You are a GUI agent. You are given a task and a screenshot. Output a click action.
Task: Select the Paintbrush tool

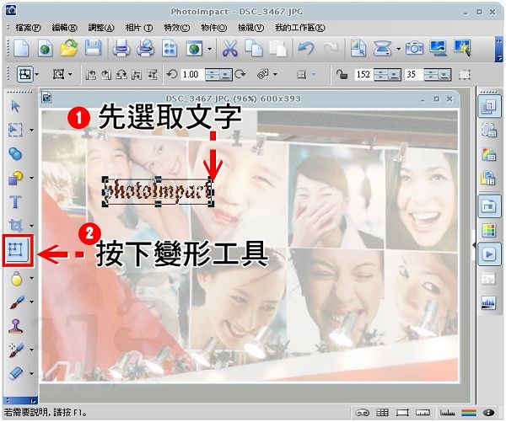click(x=16, y=302)
